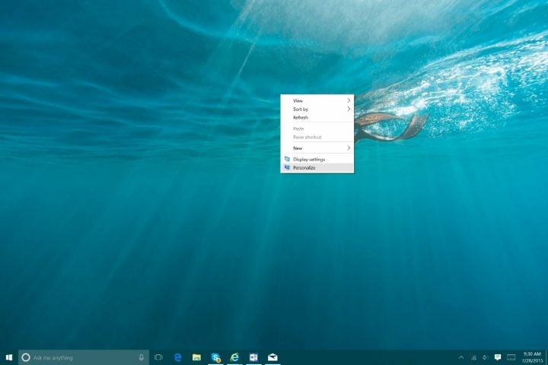Screen dimensions: 548x365
Task: Click the volume speaker icon in the tray
Action: (x=485, y=357)
